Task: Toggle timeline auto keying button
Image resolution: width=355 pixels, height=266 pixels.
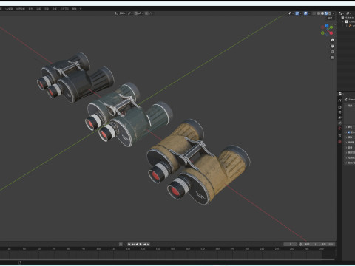Action: click(x=121, y=244)
